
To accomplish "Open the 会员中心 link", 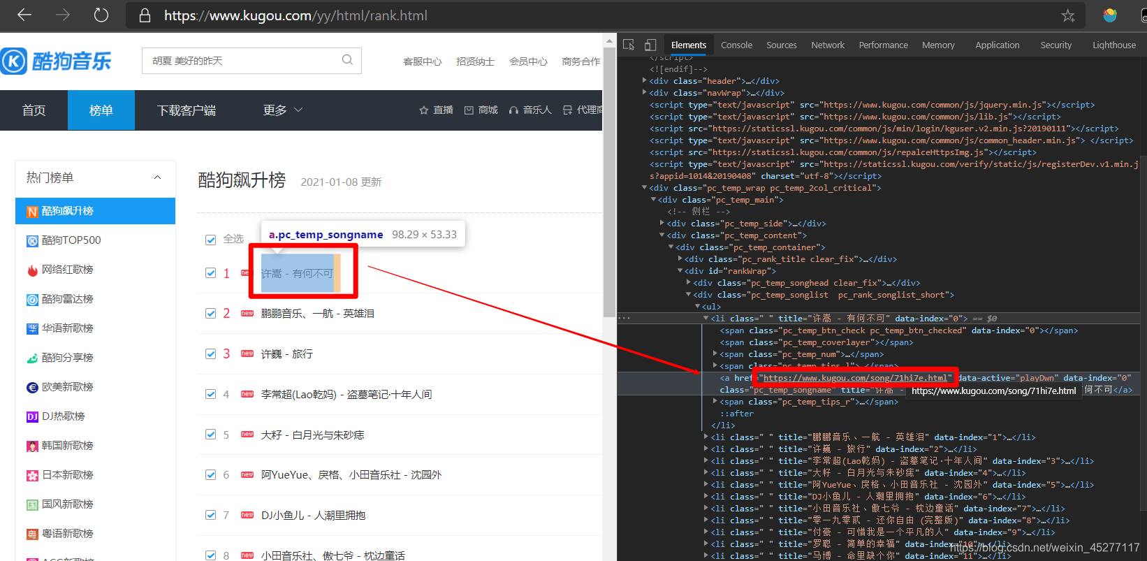I will click(x=528, y=61).
